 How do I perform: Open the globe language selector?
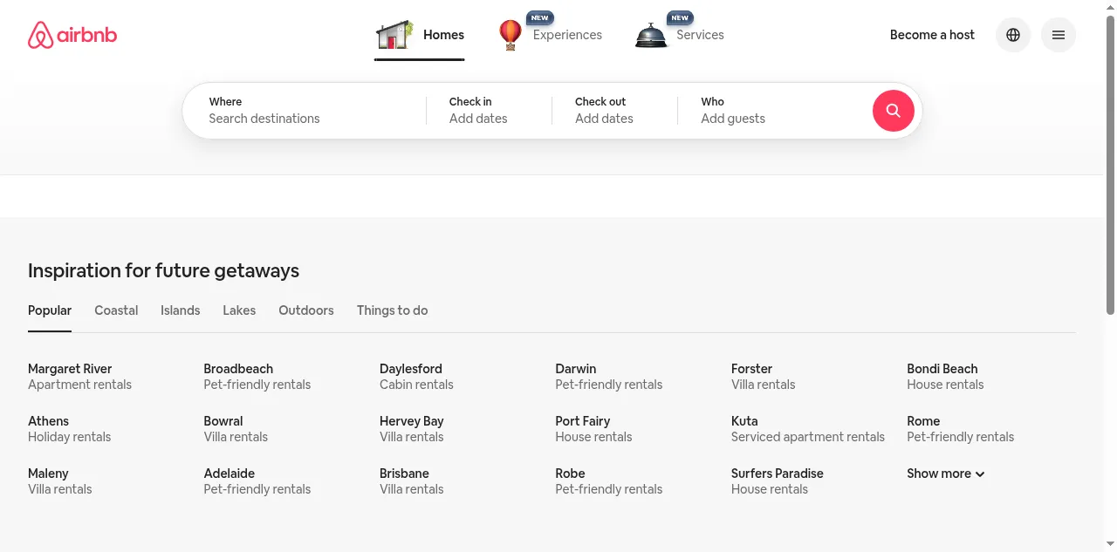click(1013, 35)
